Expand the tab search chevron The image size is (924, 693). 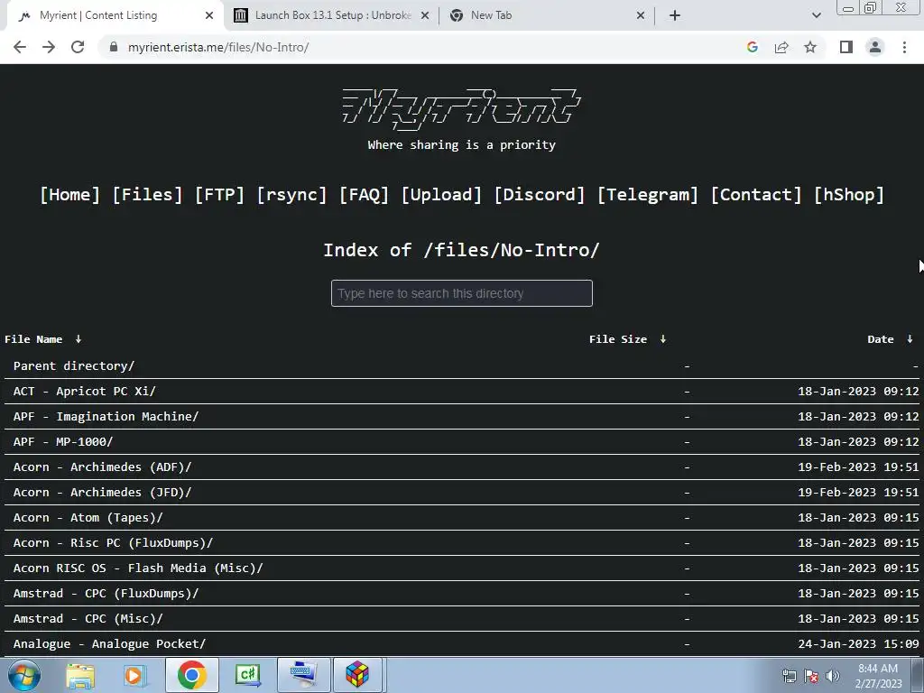(x=816, y=15)
